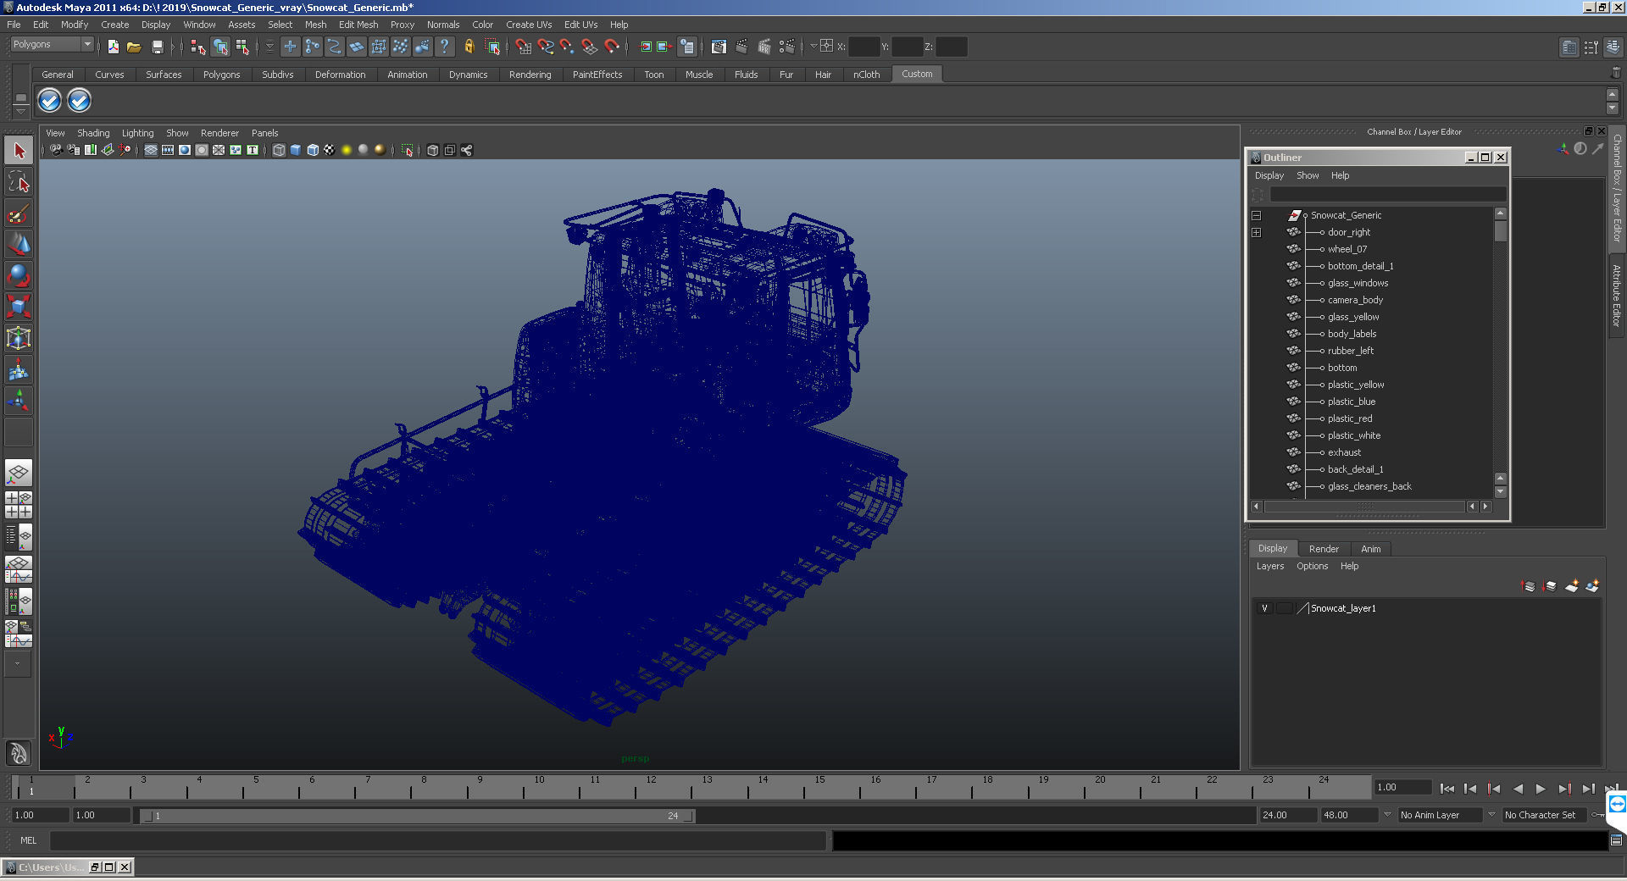Open the Render layer tab

1324,549
